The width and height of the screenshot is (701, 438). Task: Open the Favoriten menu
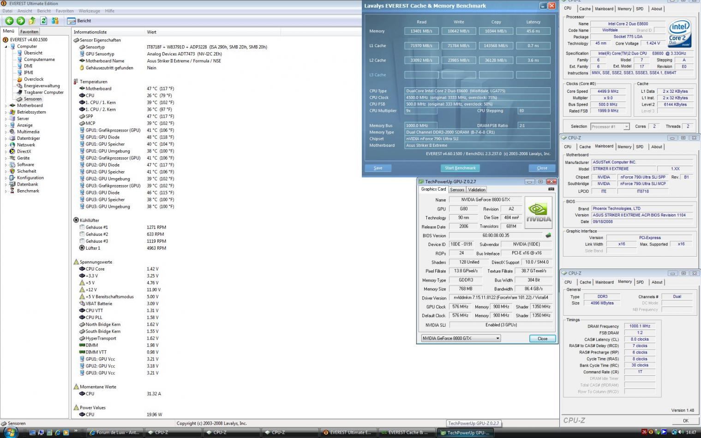pos(65,11)
